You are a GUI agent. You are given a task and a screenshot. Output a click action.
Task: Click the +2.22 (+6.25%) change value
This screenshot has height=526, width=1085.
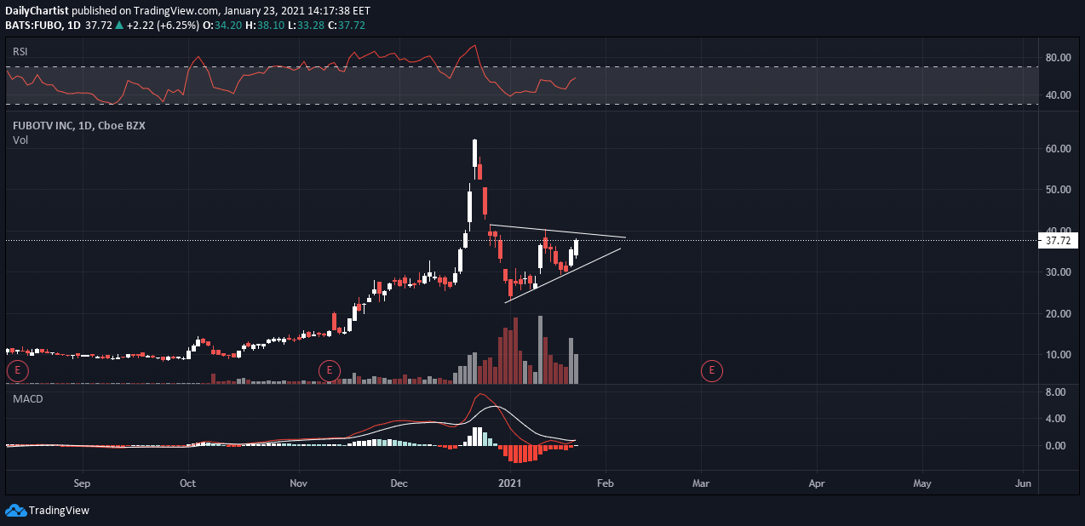tap(161, 26)
